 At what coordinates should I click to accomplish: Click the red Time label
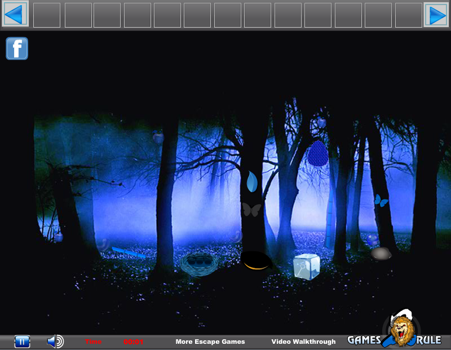[93, 342]
